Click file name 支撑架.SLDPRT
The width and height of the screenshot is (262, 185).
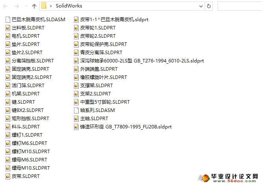coord(96,86)
